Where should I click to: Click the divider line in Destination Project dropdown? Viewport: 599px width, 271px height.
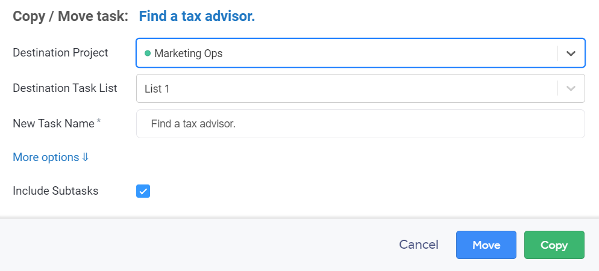coord(557,53)
